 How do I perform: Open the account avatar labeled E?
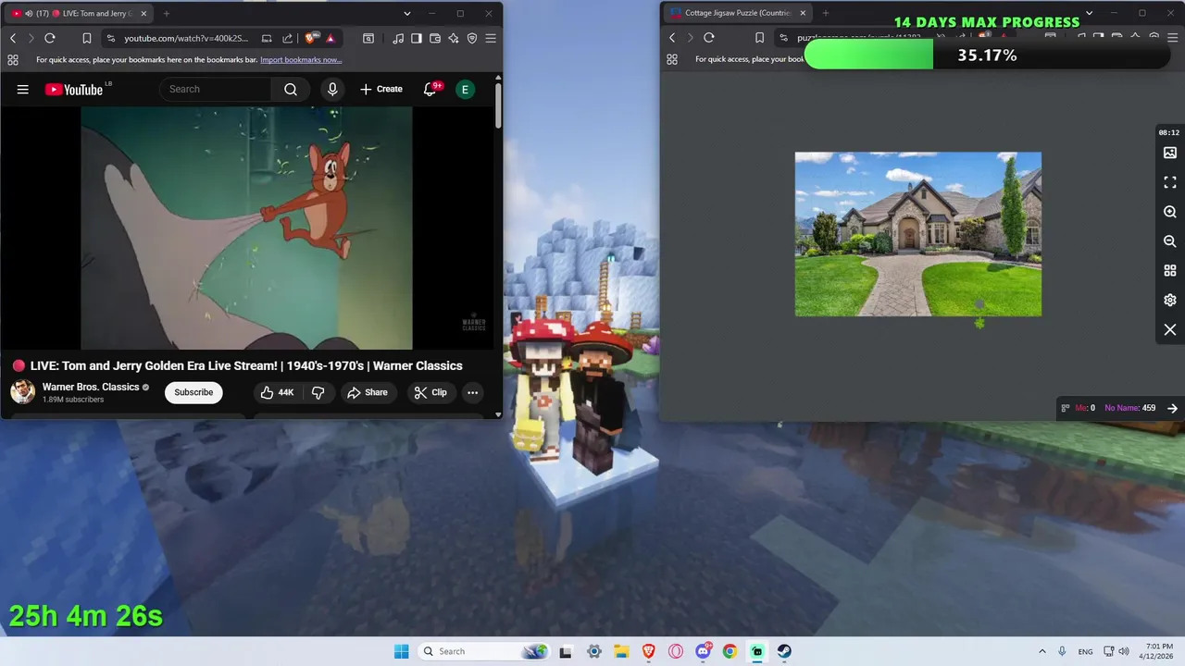pos(465,89)
